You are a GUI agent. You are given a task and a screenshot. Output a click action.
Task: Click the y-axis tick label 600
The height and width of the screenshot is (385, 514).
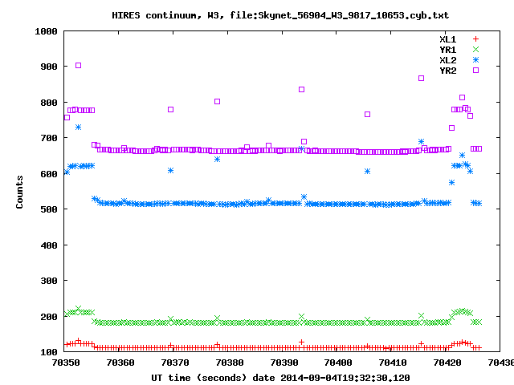(49, 174)
